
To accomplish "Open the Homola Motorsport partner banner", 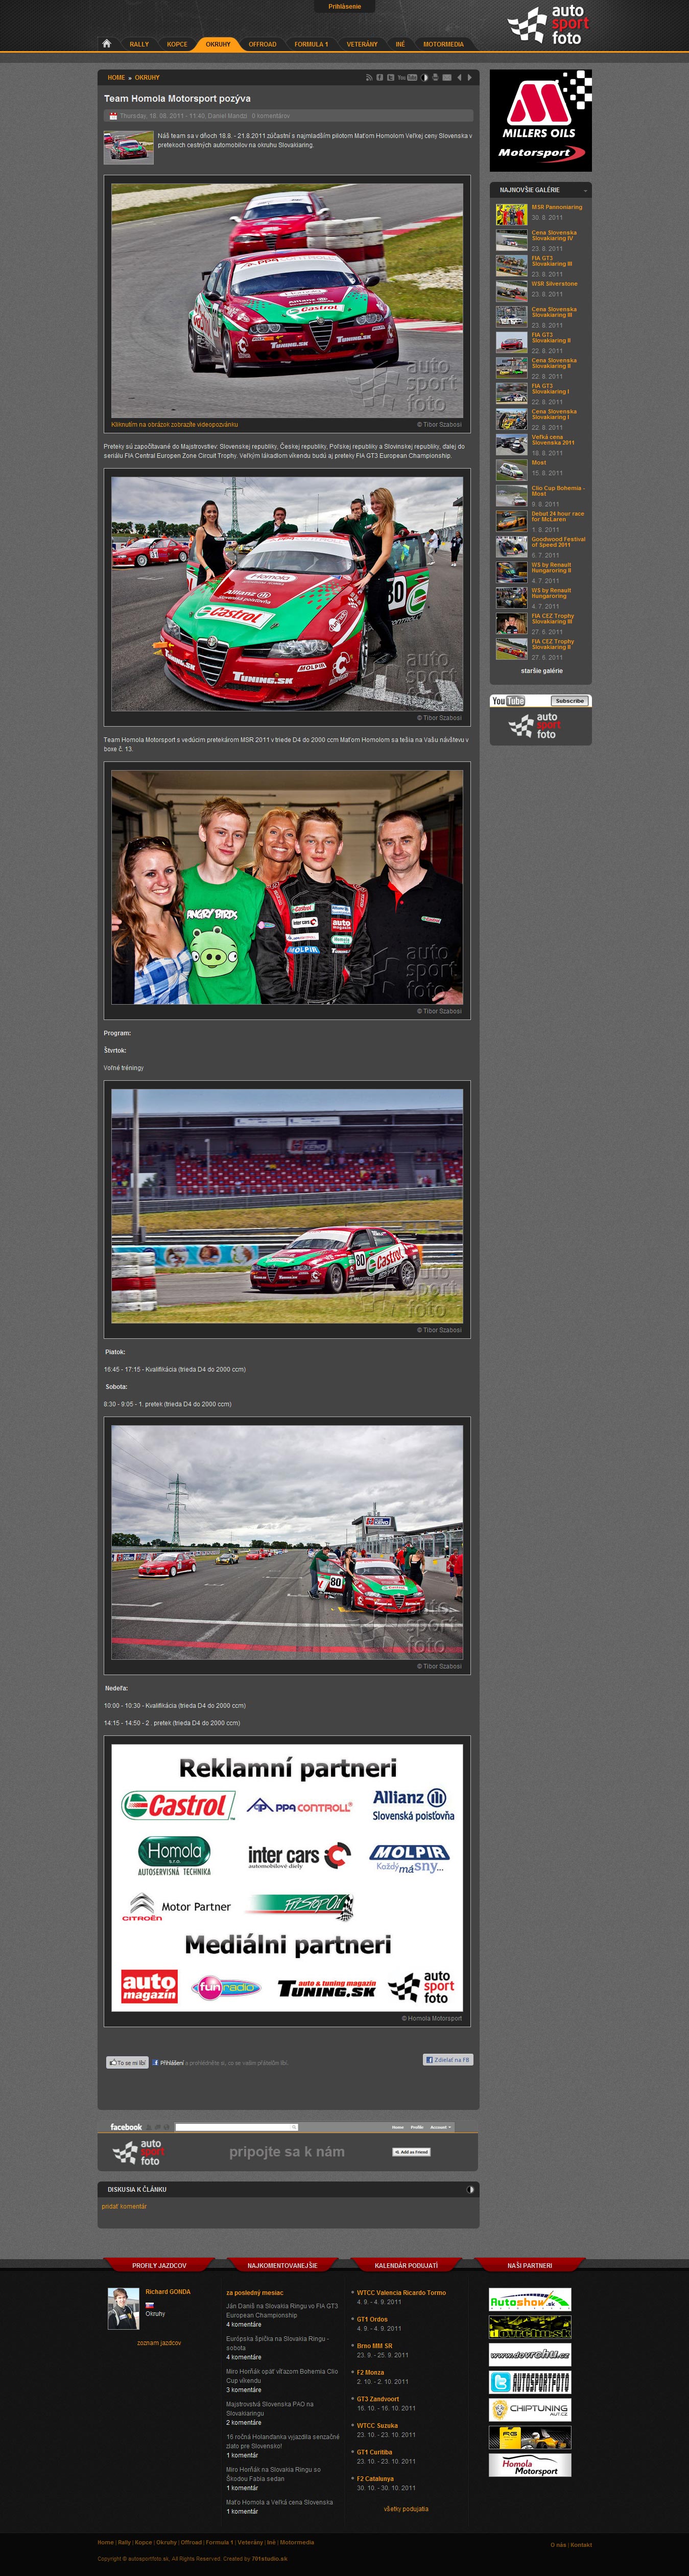I will coord(530,2465).
